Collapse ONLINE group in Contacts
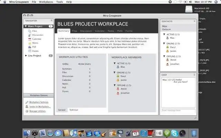221x138 pixels. pos(164,43)
